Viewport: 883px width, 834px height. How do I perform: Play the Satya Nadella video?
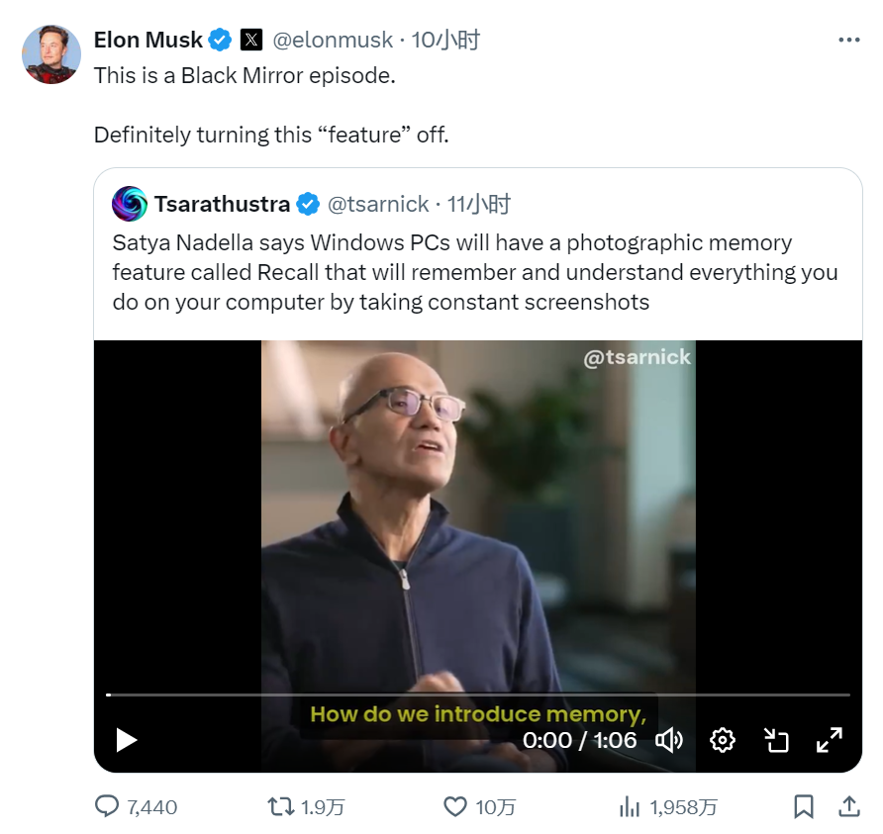(x=125, y=740)
